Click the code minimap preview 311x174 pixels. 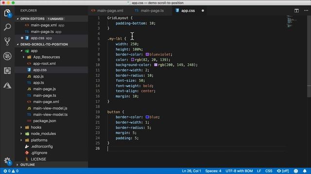click(292, 21)
